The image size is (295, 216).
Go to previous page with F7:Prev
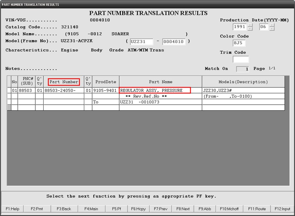point(161,209)
